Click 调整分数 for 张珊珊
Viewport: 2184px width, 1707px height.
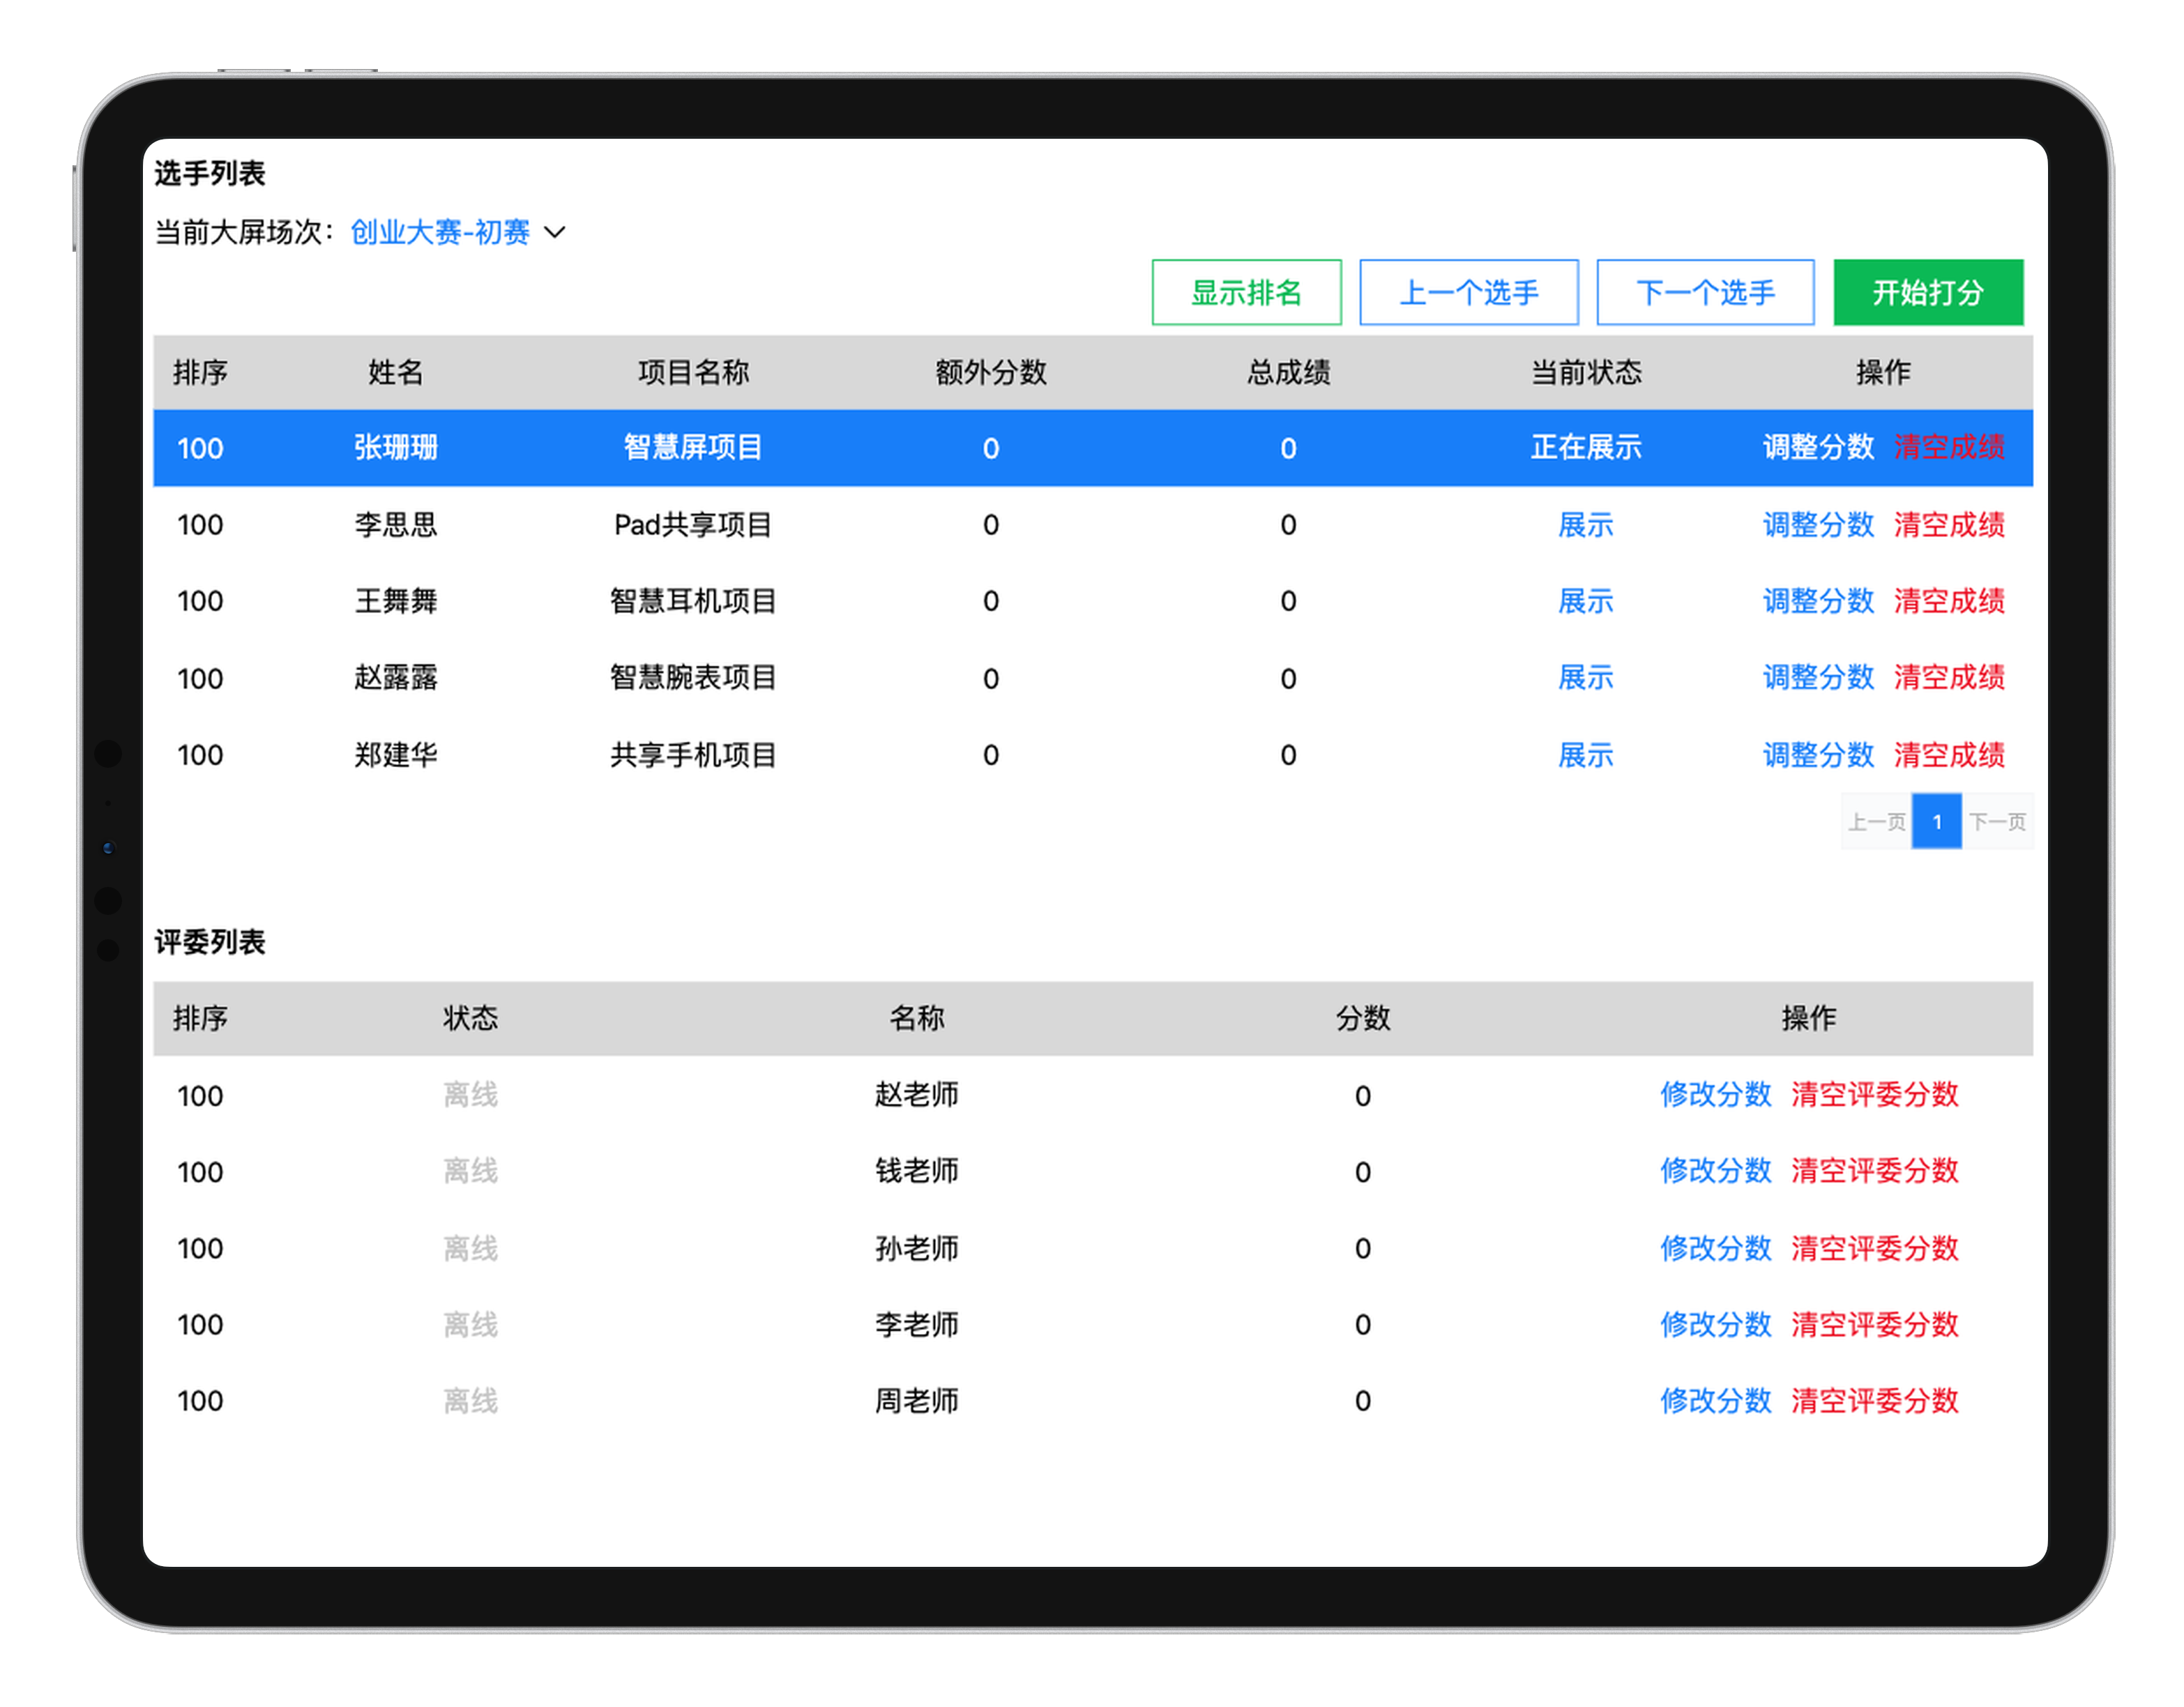1817,447
